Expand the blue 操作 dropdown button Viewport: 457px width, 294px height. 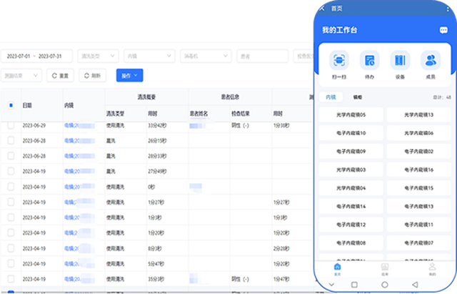pyautogui.click(x=129, y=75)
